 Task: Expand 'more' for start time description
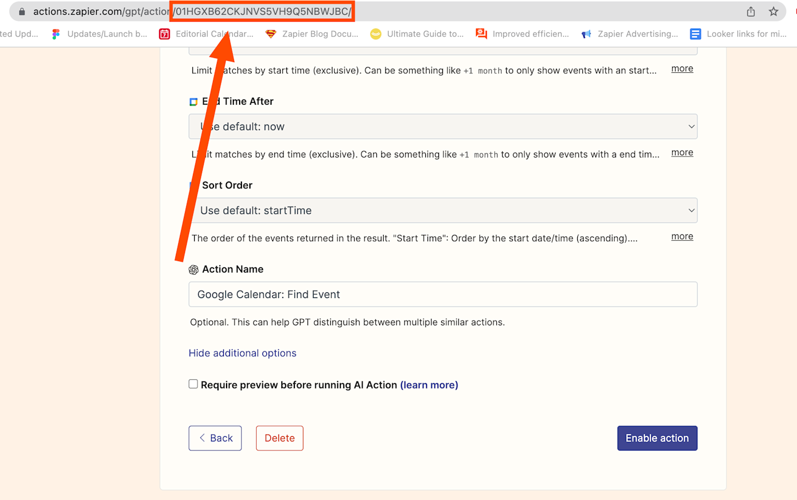click(x=682, y=69)
